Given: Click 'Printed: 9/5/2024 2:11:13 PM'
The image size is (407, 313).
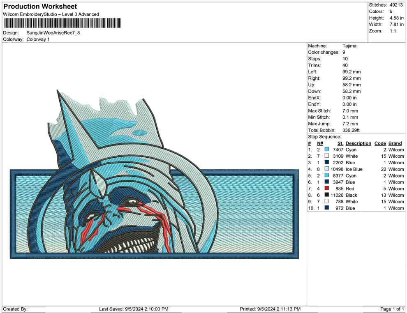Looking at the screenshot, I should [x=270, y=309].
